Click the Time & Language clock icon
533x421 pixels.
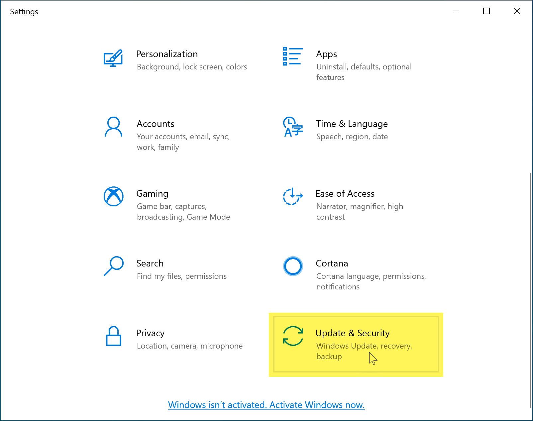(293, 127)
